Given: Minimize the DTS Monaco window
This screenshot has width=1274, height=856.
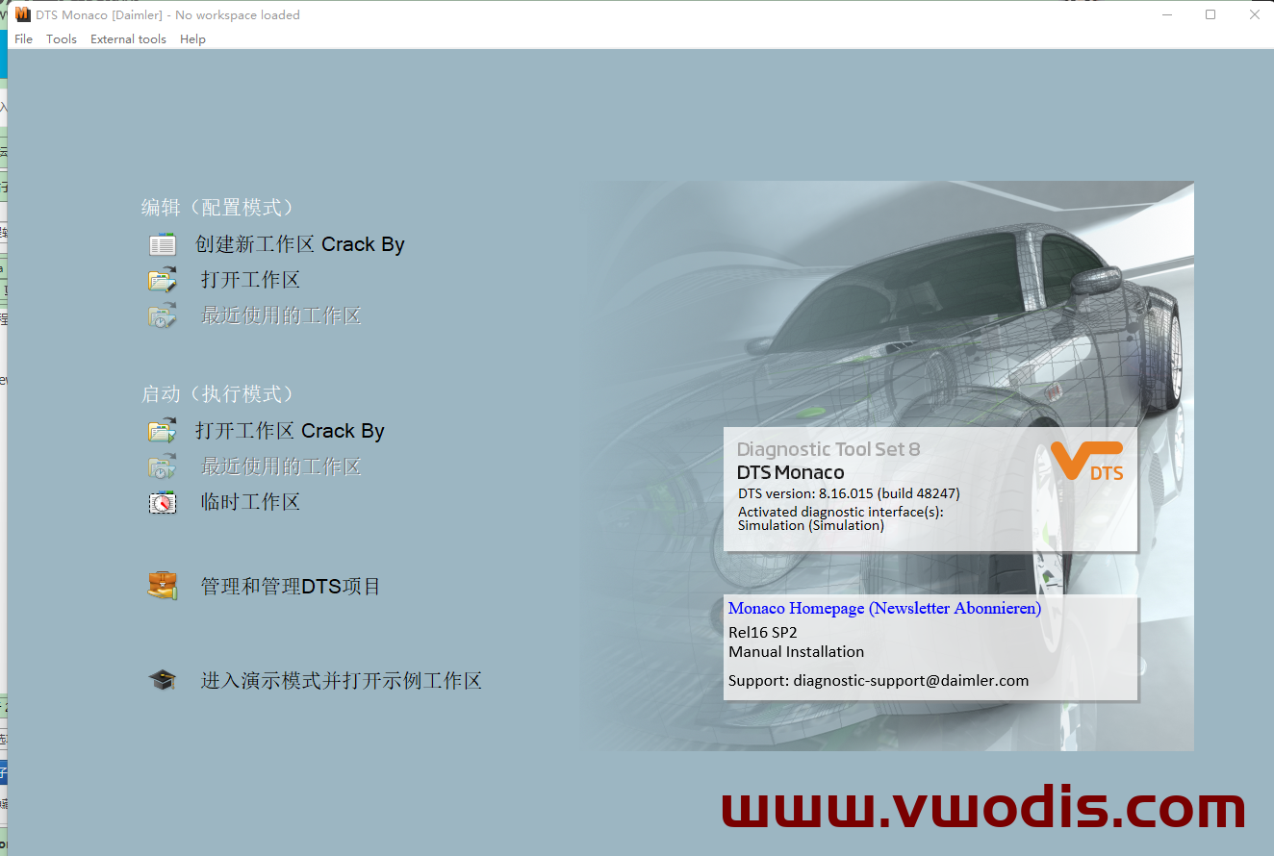Looking at the screenshot, I should 1166,14.
